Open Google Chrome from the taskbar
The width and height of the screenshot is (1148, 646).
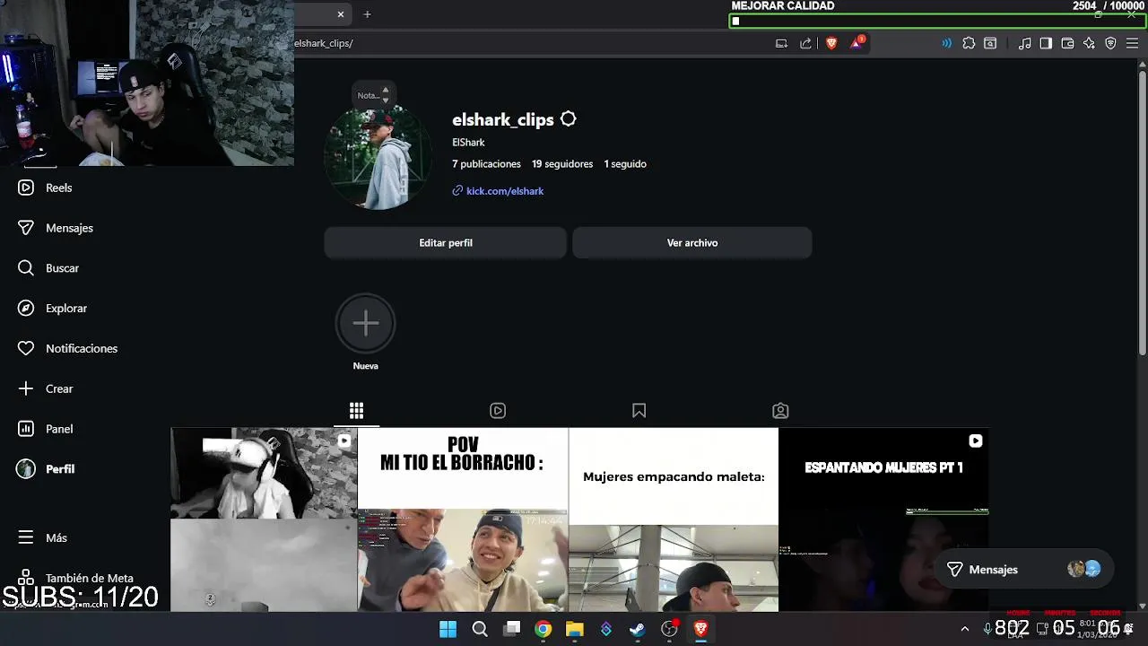point(543,629)
